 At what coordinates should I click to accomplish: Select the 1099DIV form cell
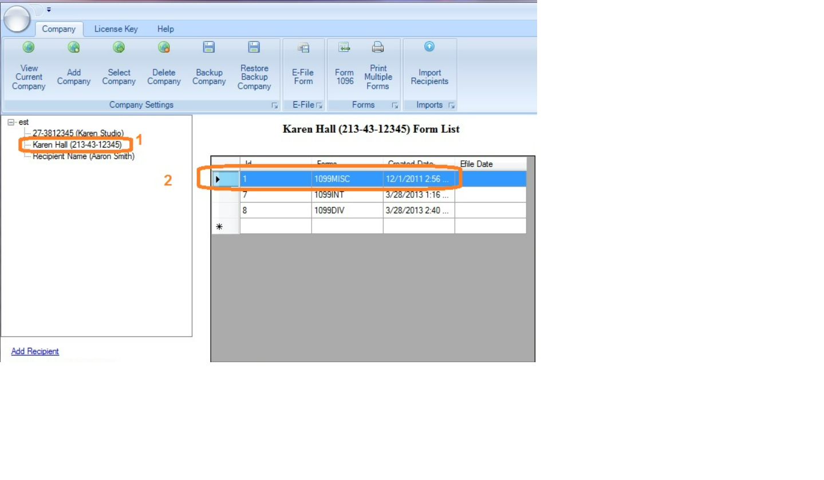point(347,211)
